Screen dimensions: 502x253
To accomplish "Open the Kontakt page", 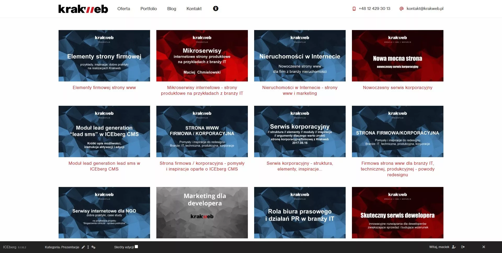I will (x=194, y=9).
